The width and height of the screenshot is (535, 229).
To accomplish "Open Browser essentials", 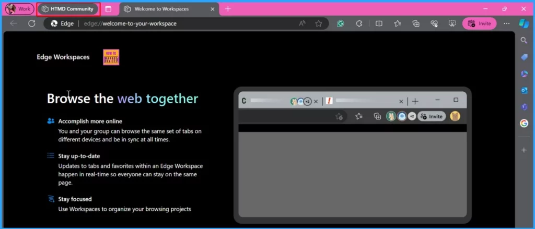I will tap(434, 23).
